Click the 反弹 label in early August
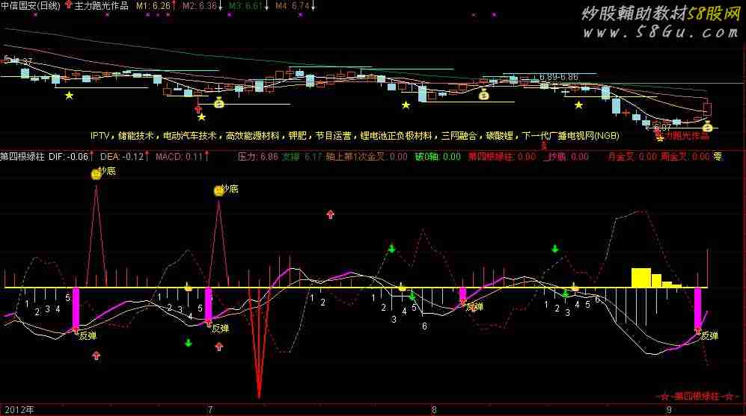Image resolution: width=746 pixels, height=416 pixels. tap(474, 307)
